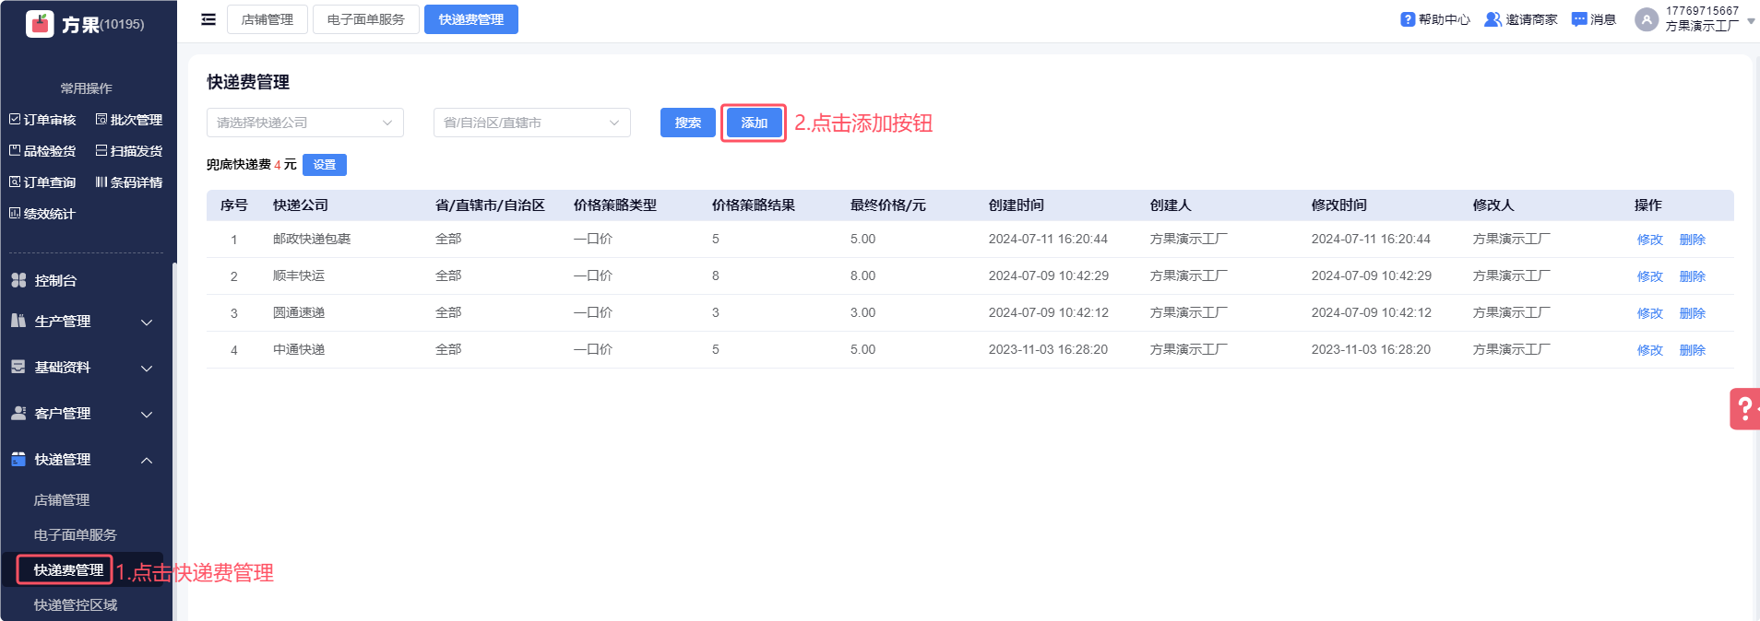1760x621 pixels.
Task: Open 扫描发货 shortcut
Action: point(129,151)
